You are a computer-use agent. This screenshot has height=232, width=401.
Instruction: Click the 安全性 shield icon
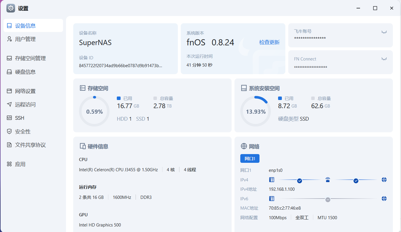point(9,131)
